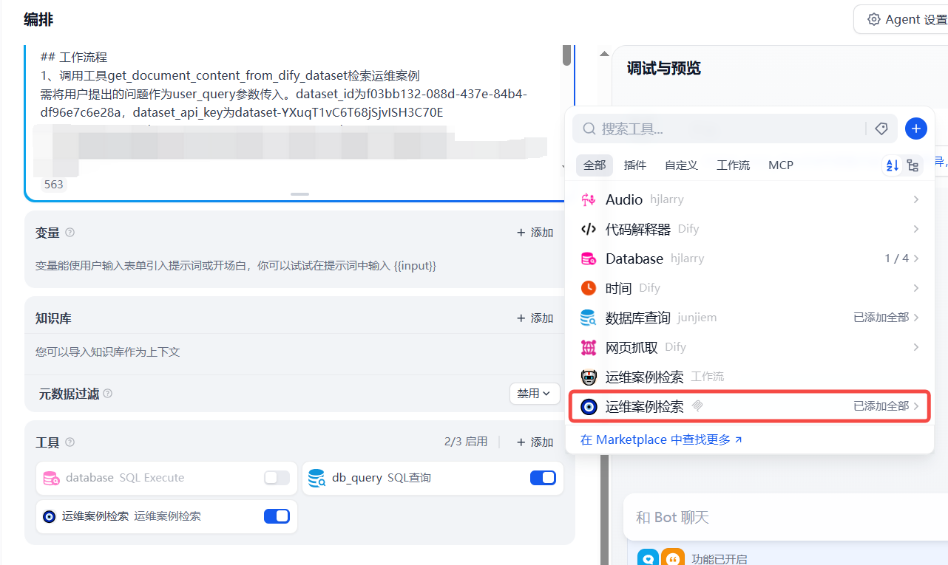This screenshot has width=948, height=565.
Task: Turn off the 运维案例检索 tool toggle
Action: (x=277, y=516)
